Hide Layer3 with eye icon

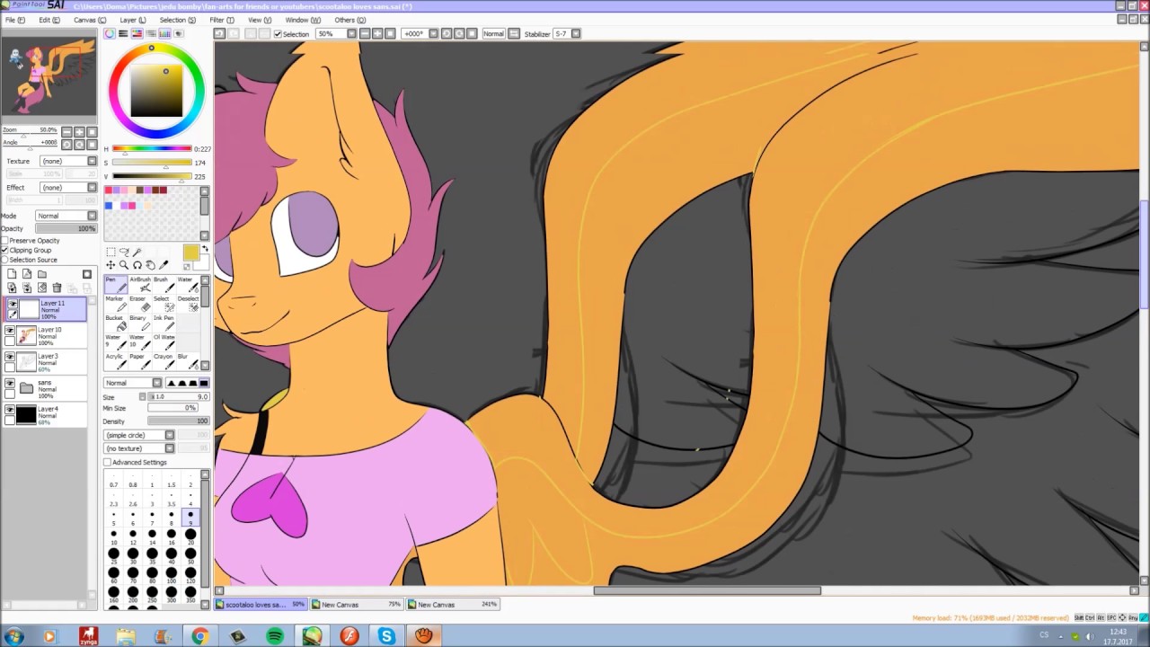[x=10, y=357]
